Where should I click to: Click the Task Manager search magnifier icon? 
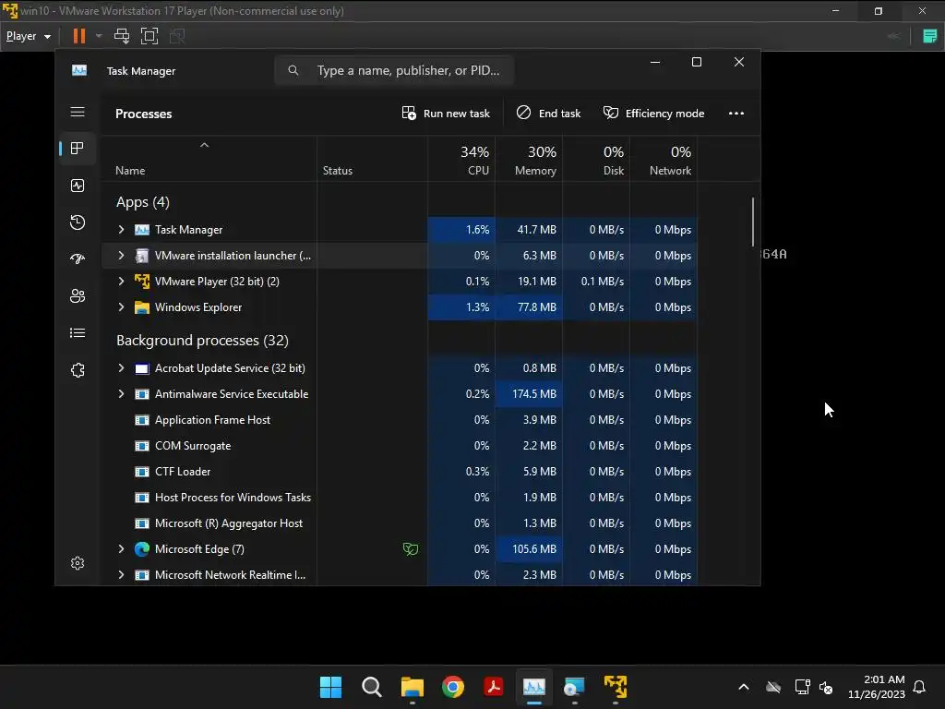[293, 70]
